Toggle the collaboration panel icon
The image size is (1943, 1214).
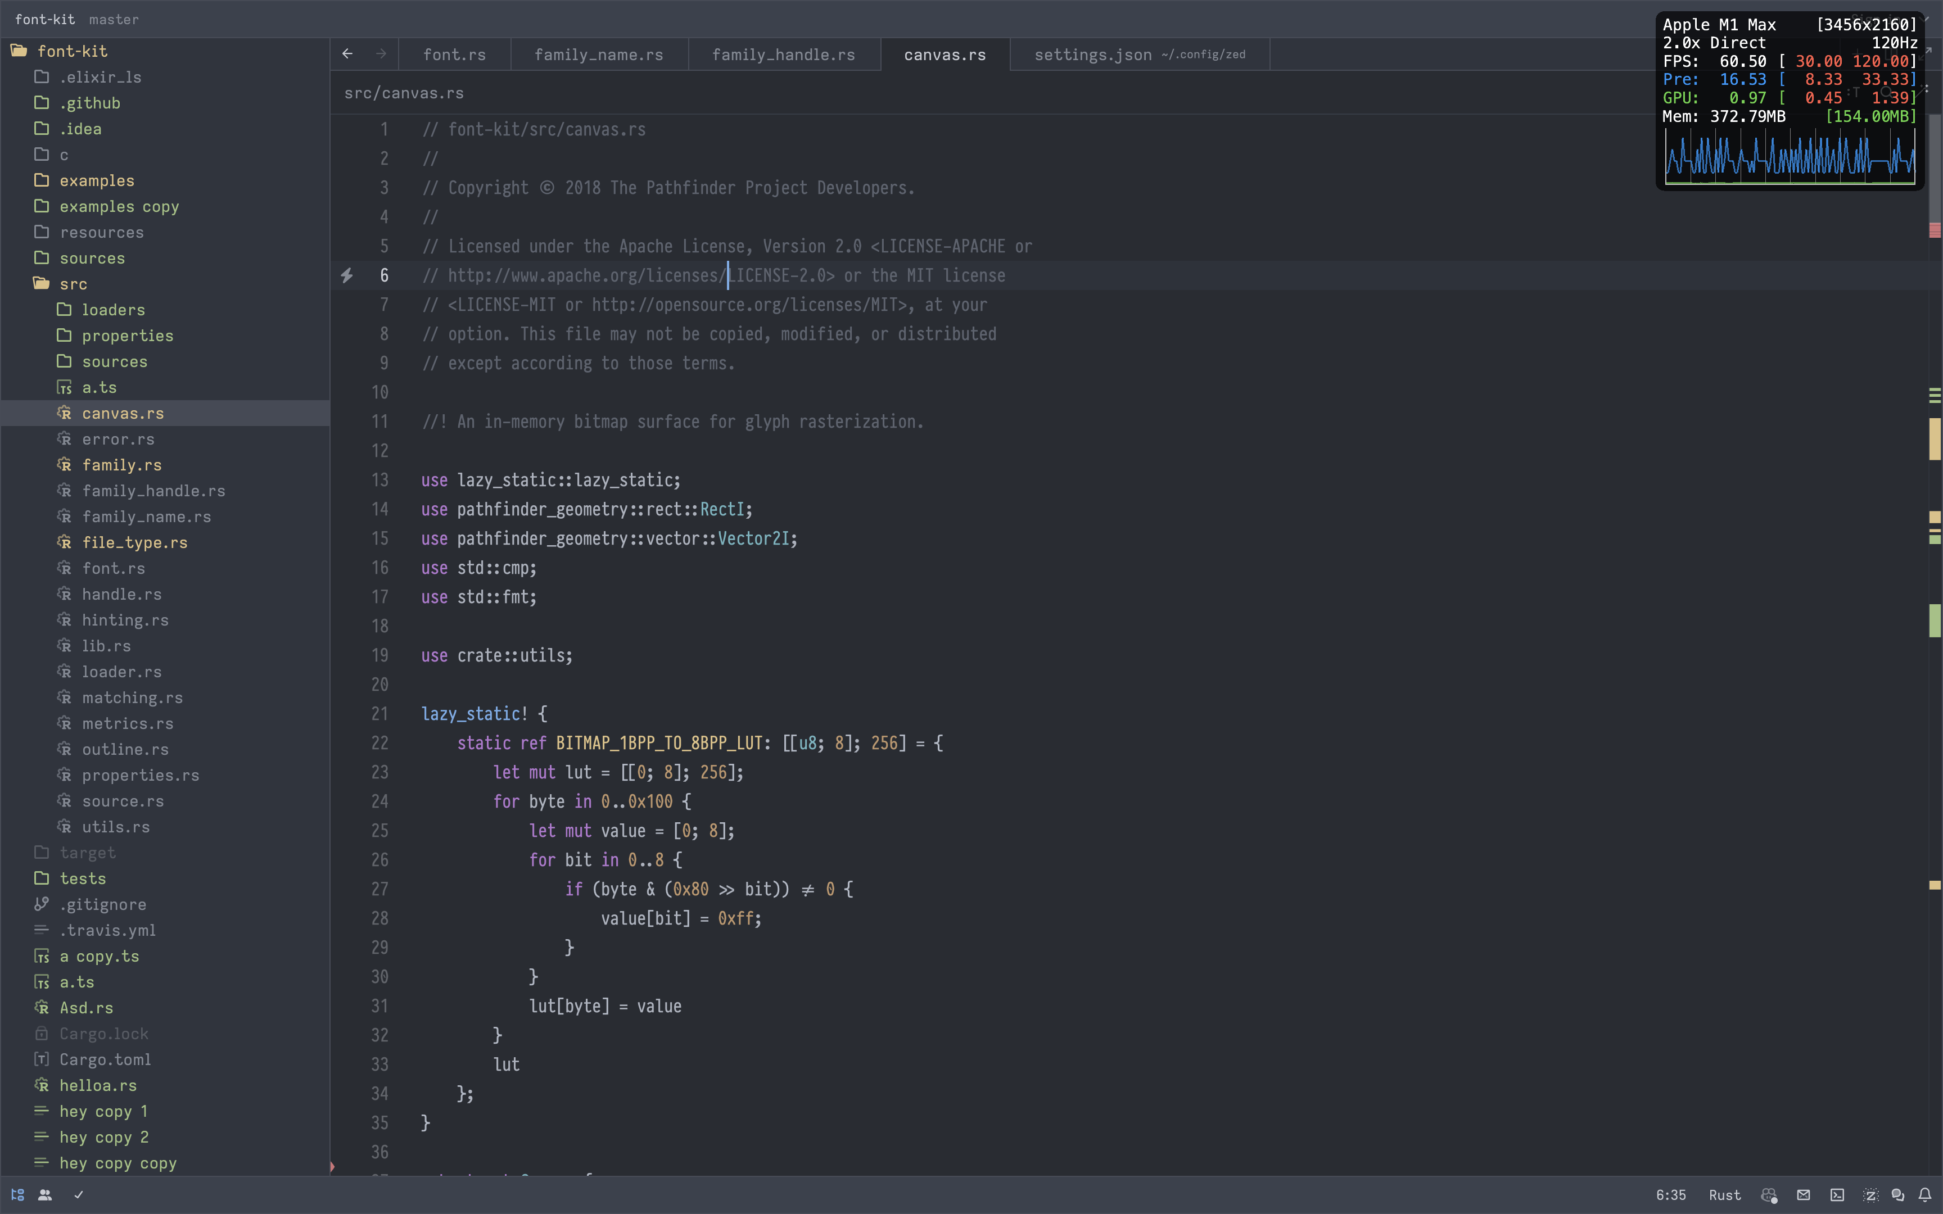coord(45,1195)
